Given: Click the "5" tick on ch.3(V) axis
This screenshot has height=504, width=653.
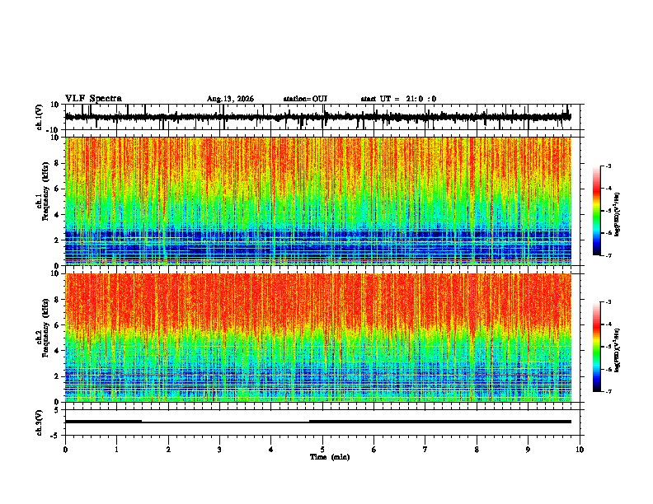Looking at the screenshot, I should click(x=57, y=410).
